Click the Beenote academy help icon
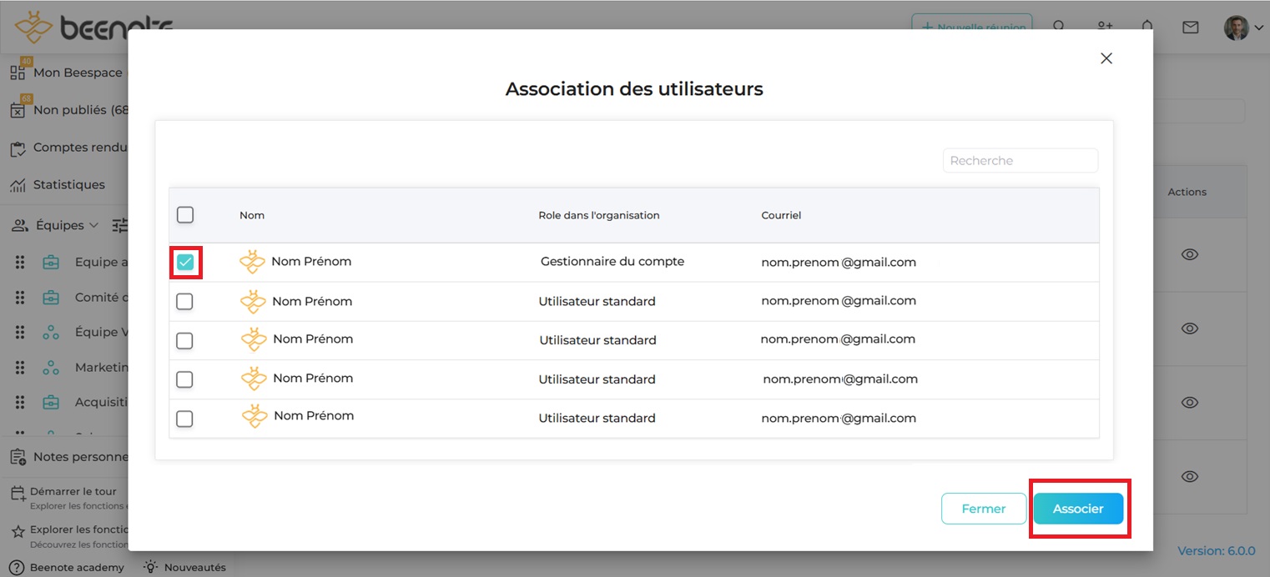Image resolution: width=1270 pixels, height=577 pixels. pyautogui.click(x=16, y=567)
